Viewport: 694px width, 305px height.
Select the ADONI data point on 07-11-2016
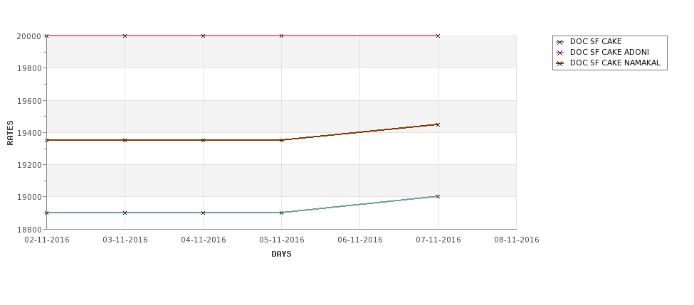(x=438, y=36)
